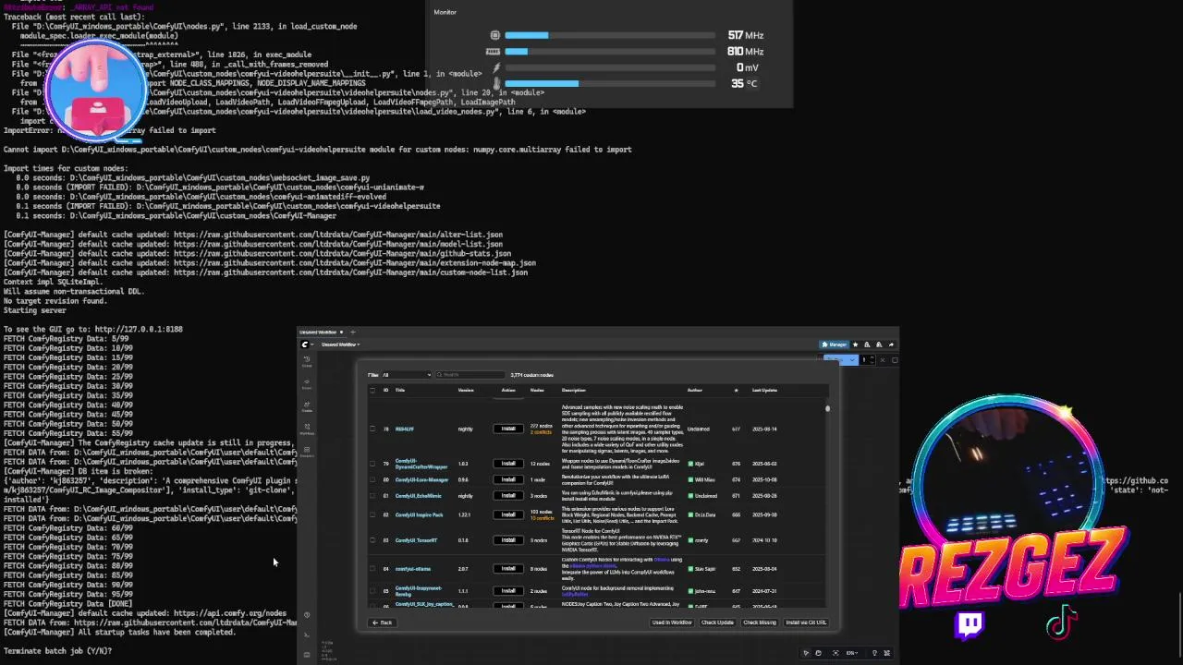Tick the select-all checkbox in table header
This screenshot has height=665, width=1183.
click(372, 390)
